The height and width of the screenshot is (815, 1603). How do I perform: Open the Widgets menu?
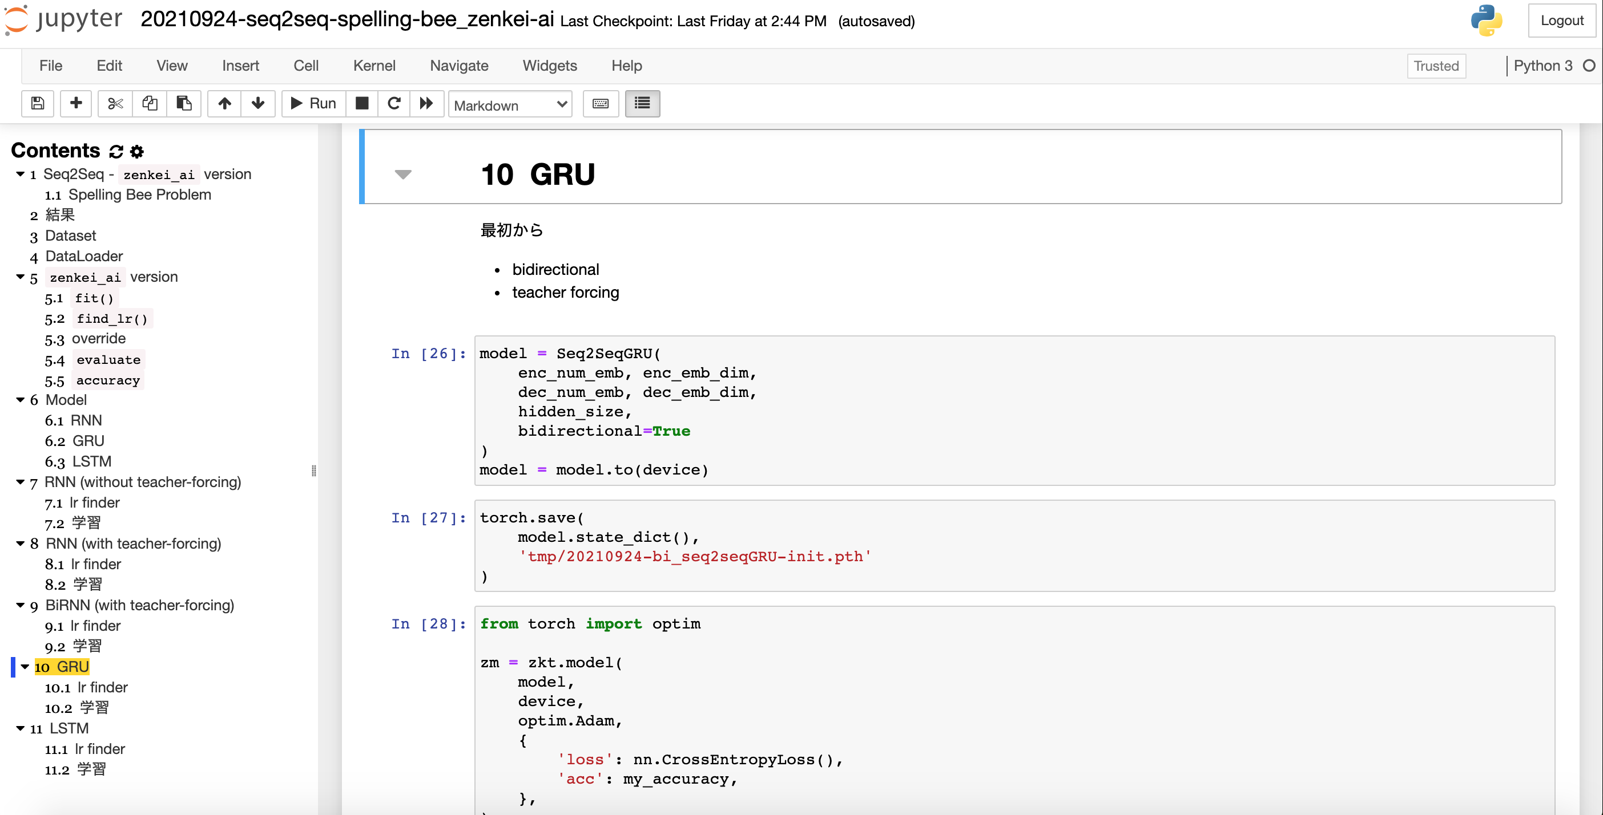[x=550, y=66]
